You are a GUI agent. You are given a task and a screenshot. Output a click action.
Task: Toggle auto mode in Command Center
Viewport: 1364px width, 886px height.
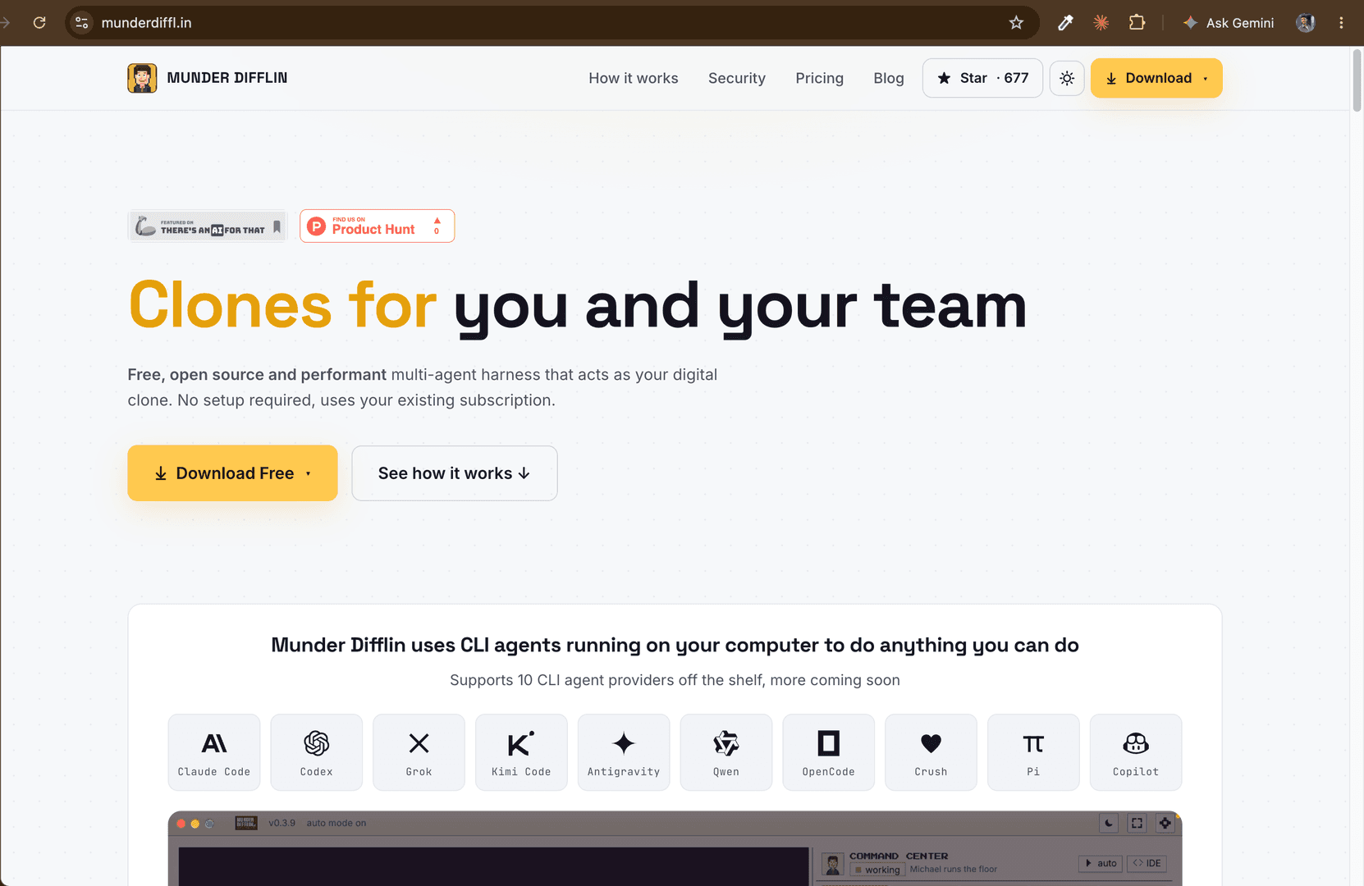pos(1101,863)
